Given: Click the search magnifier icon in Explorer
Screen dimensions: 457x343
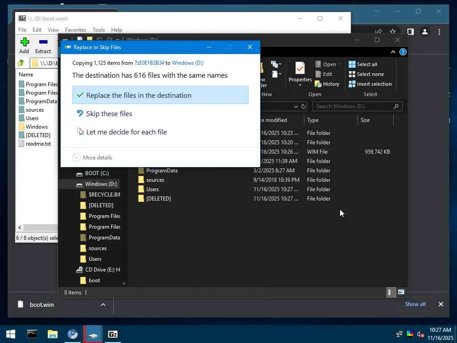Looking at the screenshot, I should (x=396, y=106).
